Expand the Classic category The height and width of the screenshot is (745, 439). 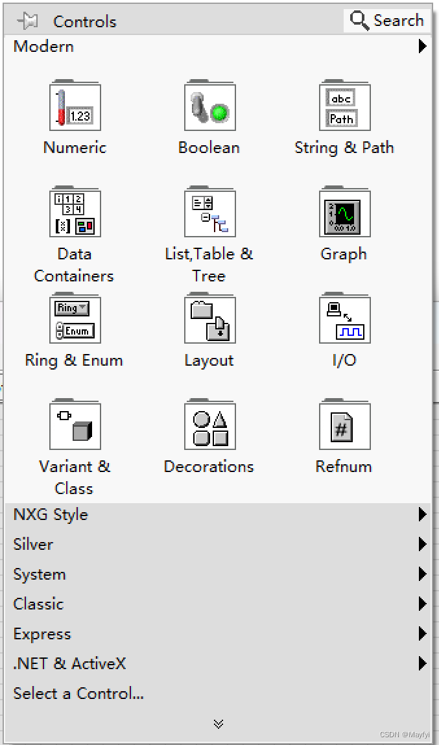click(x=218, y=604)
